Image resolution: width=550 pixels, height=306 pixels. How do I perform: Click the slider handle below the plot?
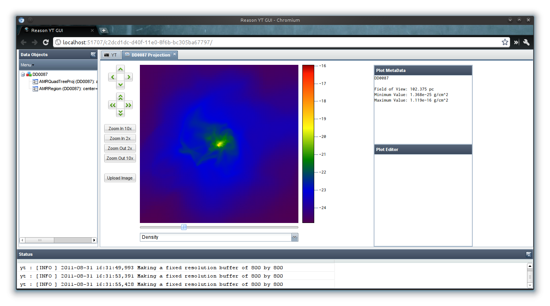click(x=184, y=227)
